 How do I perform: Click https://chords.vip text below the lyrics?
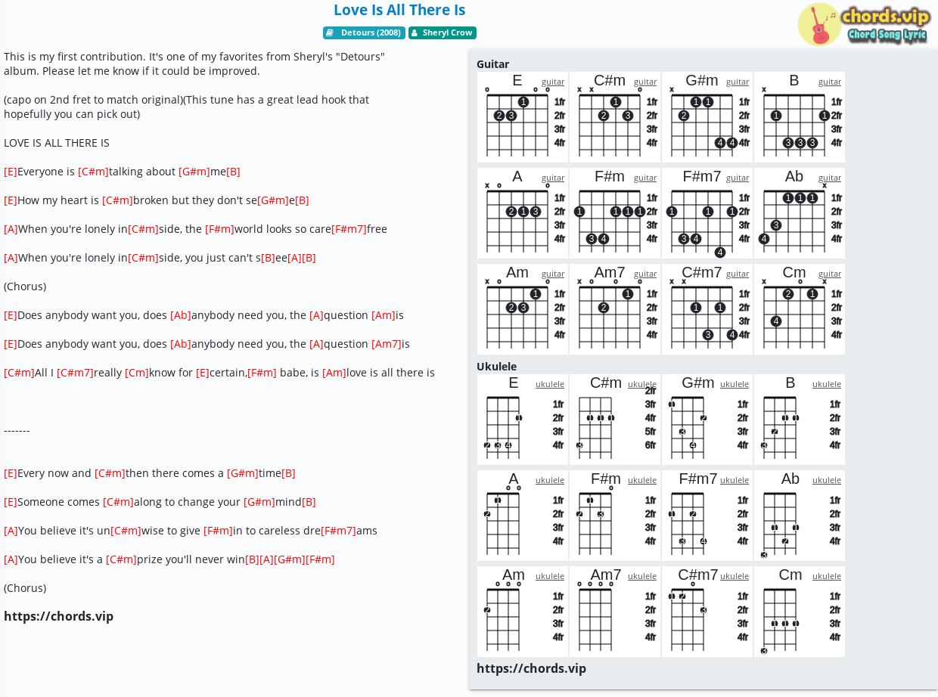(x=58, y=616)
